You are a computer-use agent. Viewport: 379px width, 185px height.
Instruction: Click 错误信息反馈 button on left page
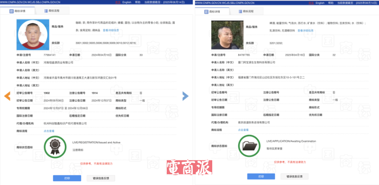(x=101, y=178)
